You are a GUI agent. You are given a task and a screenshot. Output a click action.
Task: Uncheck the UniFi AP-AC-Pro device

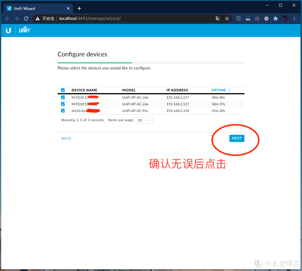click(63, 110)
